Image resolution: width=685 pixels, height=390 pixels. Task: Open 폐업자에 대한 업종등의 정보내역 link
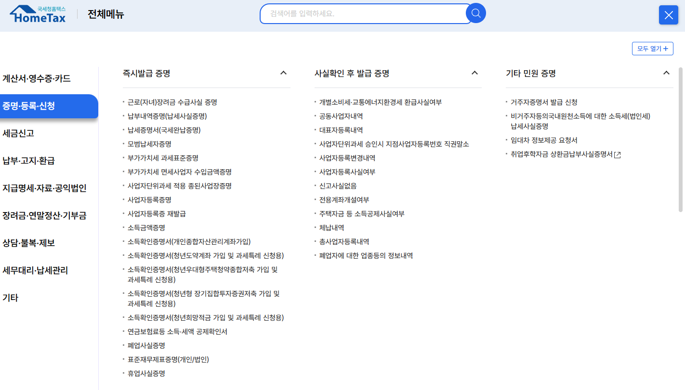pyautogui.click(x=366, y=256)
